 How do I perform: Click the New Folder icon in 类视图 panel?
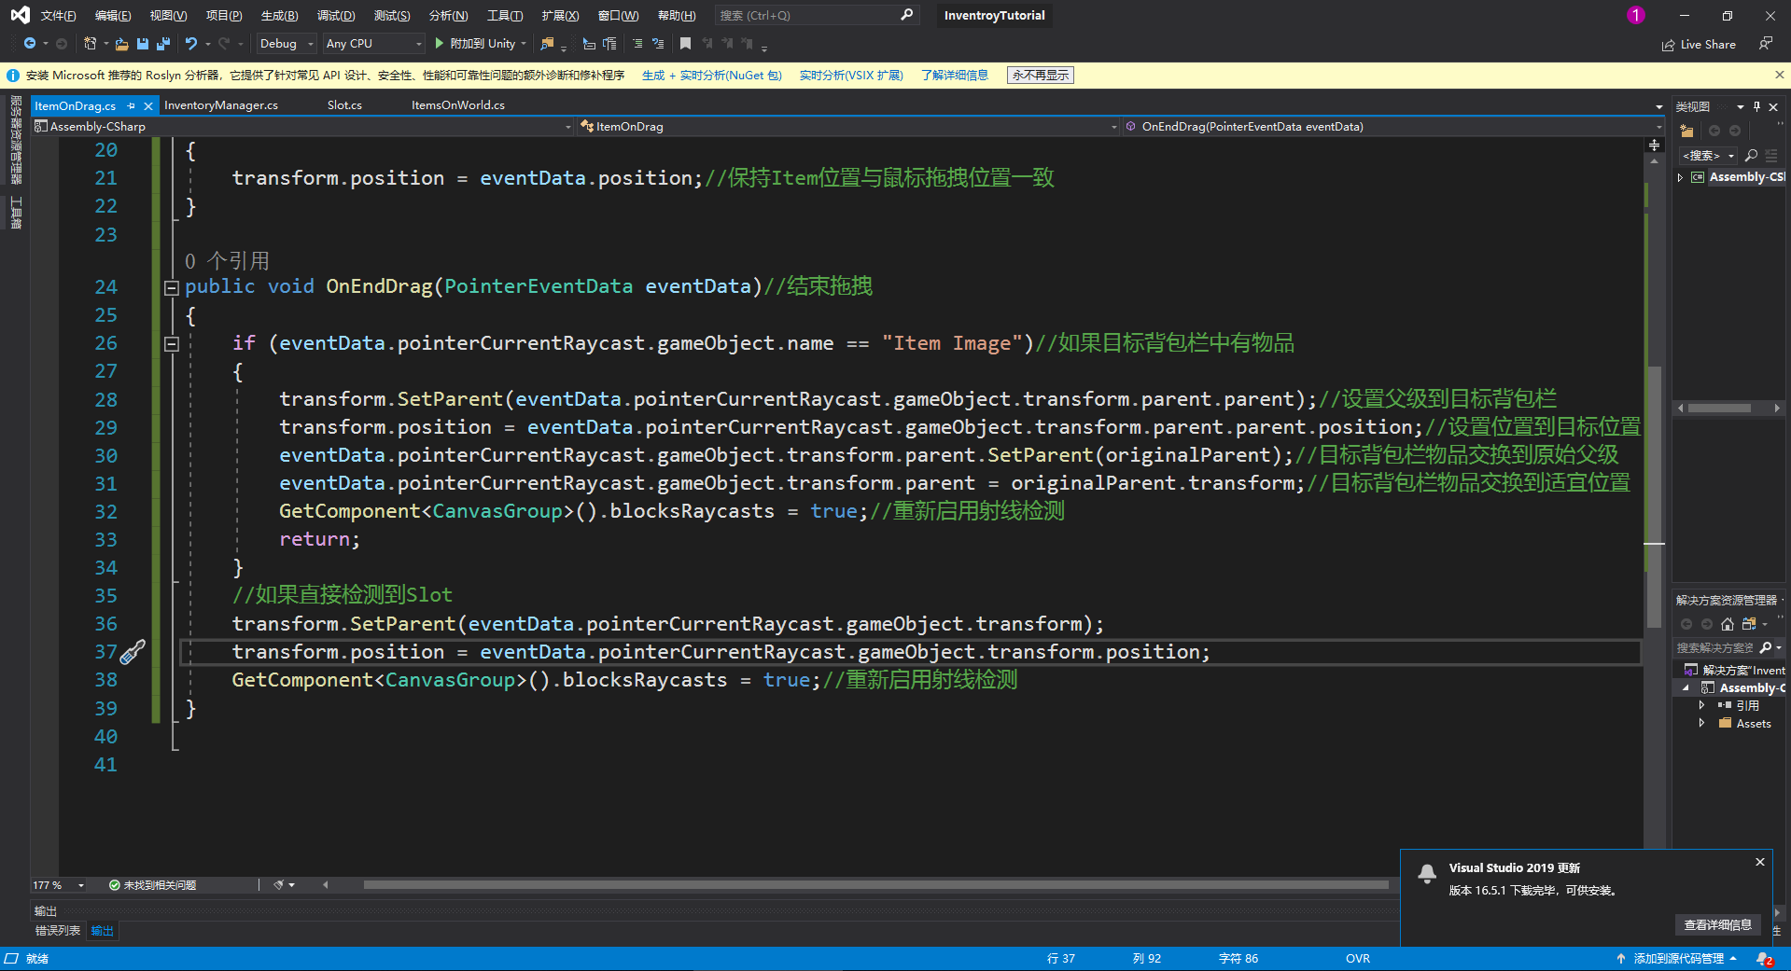(x=1686, y=131)
